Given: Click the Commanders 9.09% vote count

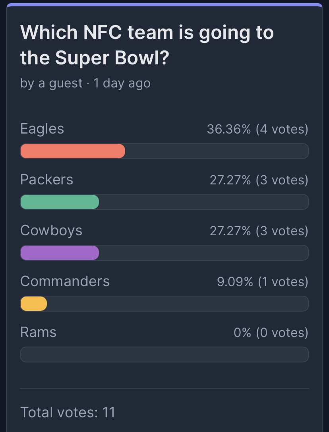Looking at the screenshot, I should click(x=263, y=281).
